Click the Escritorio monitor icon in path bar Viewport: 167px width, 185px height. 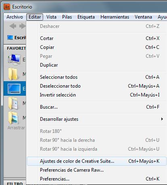(x=10, y=38)
